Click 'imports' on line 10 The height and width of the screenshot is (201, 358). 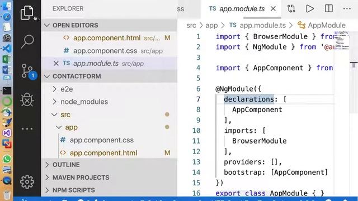[x=238, y=131]
